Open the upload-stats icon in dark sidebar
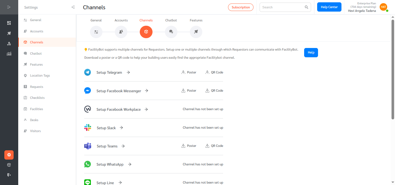This screenshot has height=185, width=395. click(x=9, y=43)
